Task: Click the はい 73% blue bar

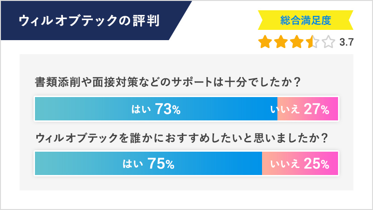Action: click(x=156, y=109)
